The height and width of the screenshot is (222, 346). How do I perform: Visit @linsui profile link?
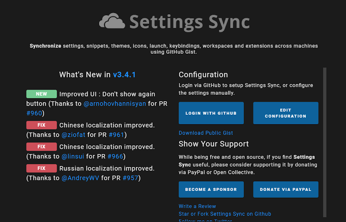(73, 157)
